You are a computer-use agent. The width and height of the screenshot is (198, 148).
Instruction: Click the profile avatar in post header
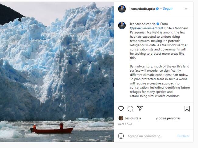[122, 9]
